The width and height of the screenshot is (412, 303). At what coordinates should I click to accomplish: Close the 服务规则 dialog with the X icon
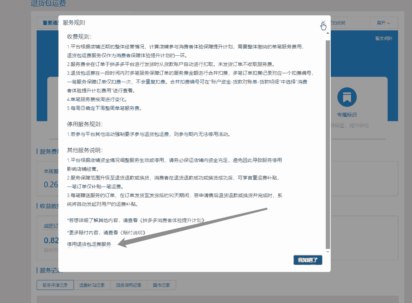323,22
